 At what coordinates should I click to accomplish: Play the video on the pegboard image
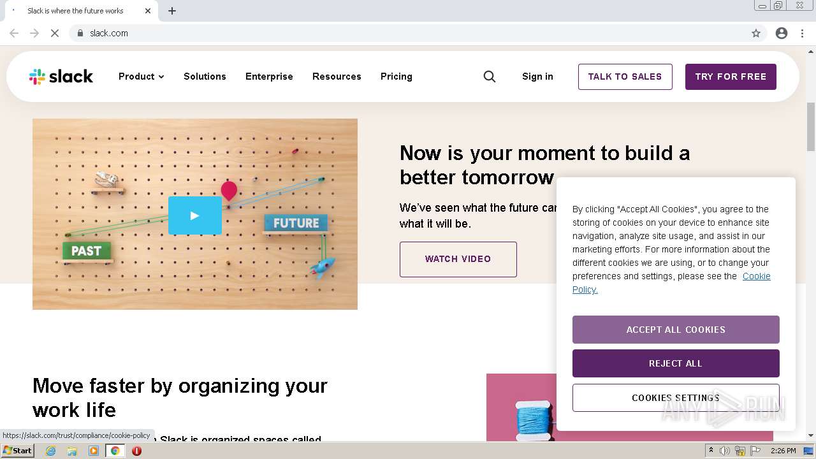pyautogui.click(x=195, y=215)
